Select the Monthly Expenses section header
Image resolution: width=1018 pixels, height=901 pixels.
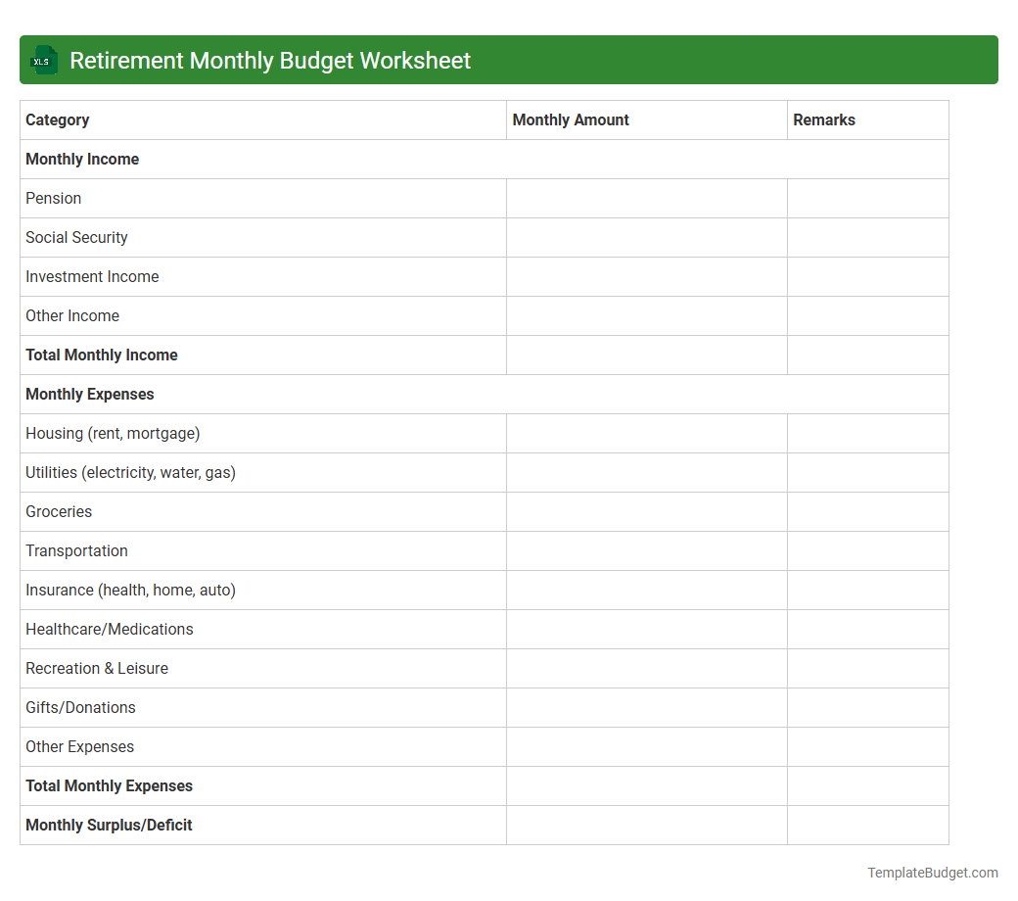pyautogui.click(x=89, y=394)
